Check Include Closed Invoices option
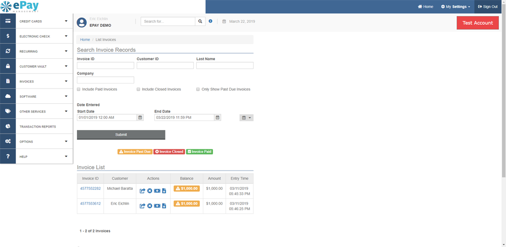This screenshot has width=506, height=247. tap(138, 89)
